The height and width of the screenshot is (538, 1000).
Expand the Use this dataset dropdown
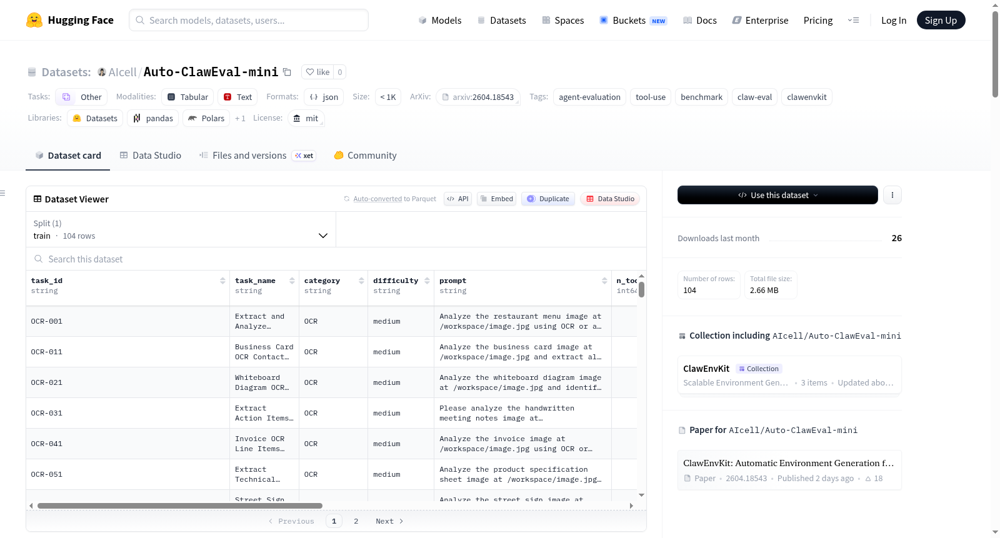[777, 195]
